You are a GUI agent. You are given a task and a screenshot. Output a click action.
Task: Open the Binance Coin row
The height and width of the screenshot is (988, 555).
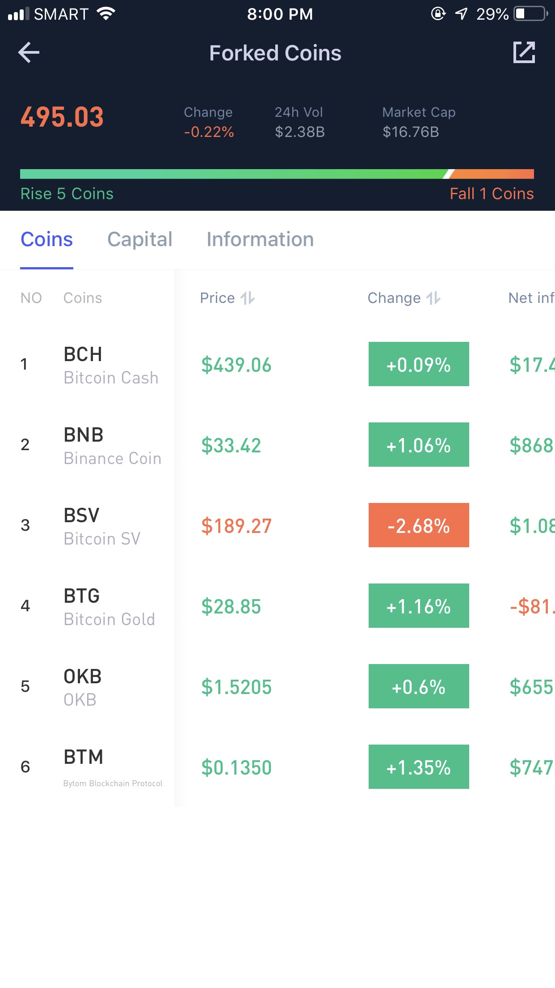[112, 446]
